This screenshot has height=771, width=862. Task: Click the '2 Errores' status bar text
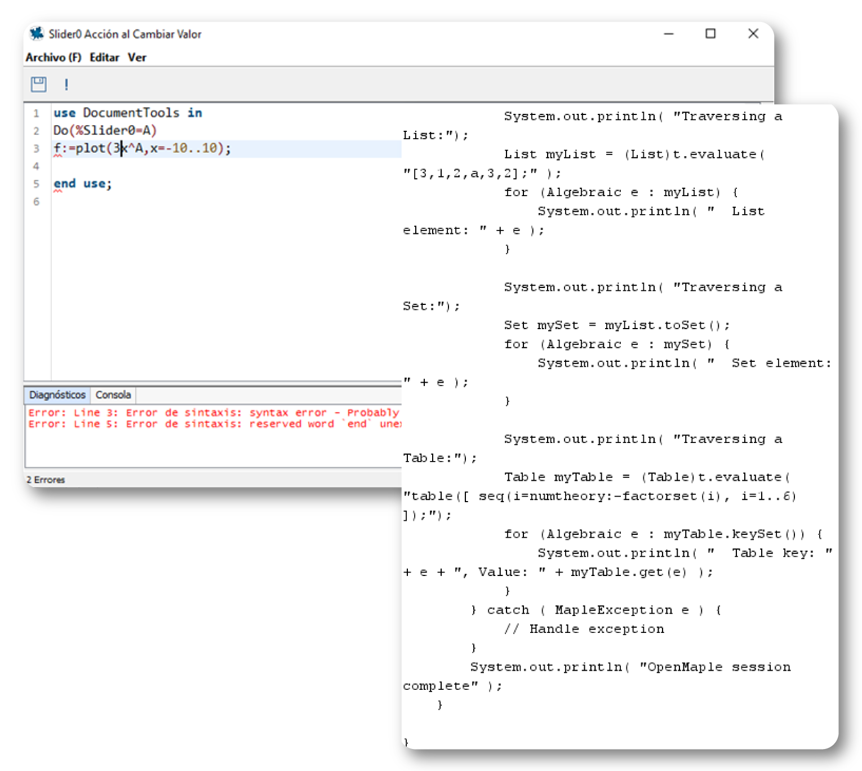tap(46, 480)
